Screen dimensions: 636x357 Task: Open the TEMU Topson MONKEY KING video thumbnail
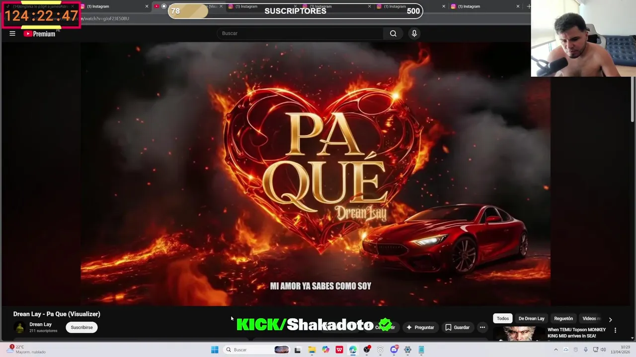(x=518, y=333)
